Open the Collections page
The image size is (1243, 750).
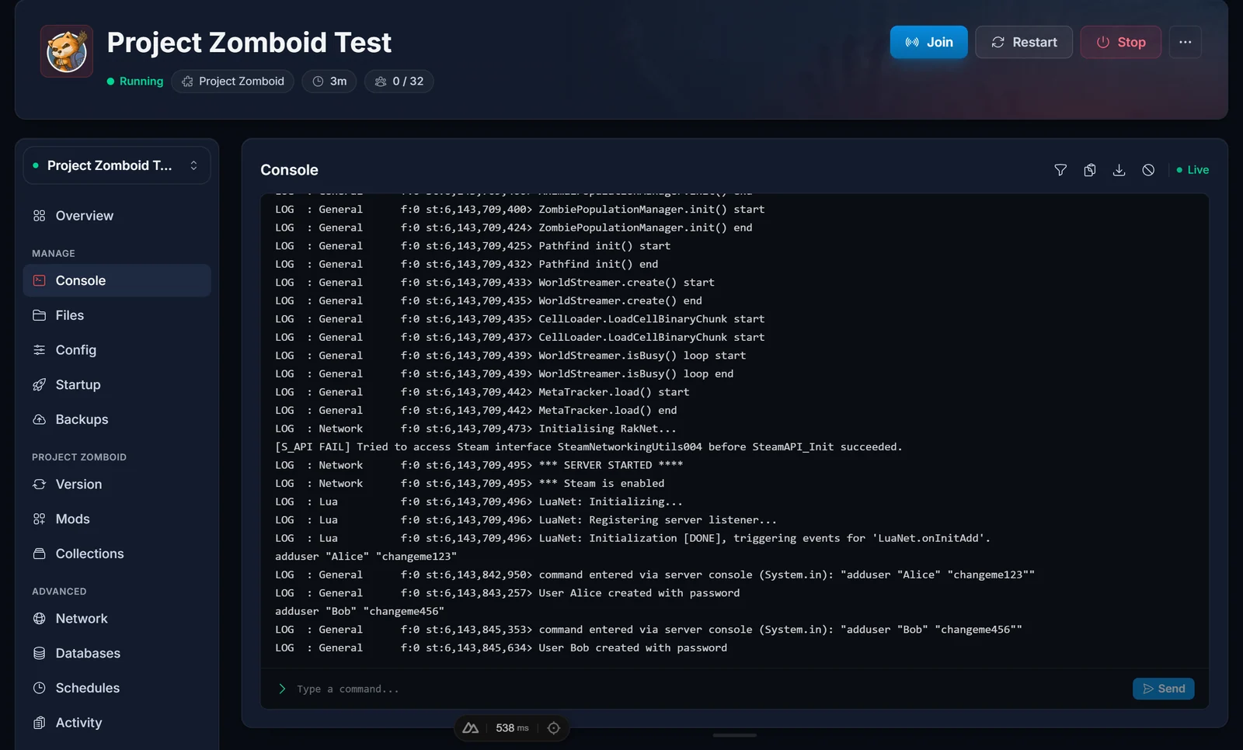click(117, 554)
